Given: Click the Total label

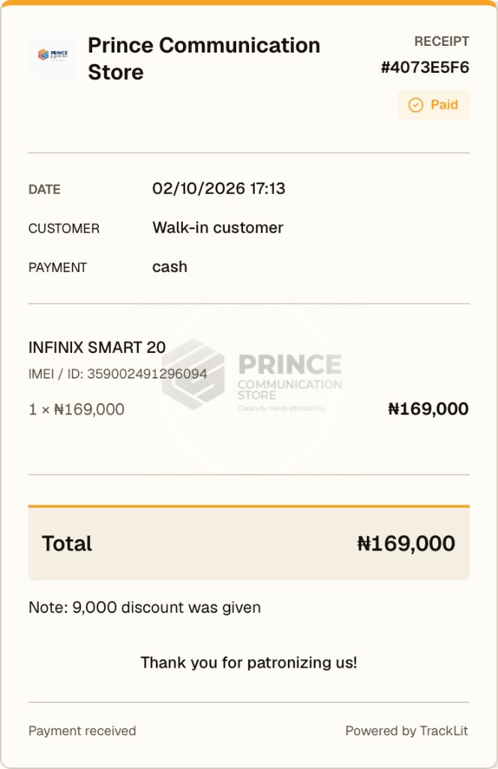Looking at the screenshot, I should pyautogui.click(x=67, y=544).
